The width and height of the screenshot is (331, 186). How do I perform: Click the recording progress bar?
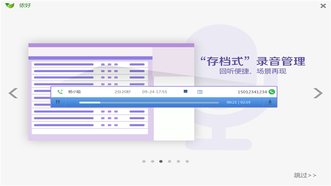coord(149,102)
